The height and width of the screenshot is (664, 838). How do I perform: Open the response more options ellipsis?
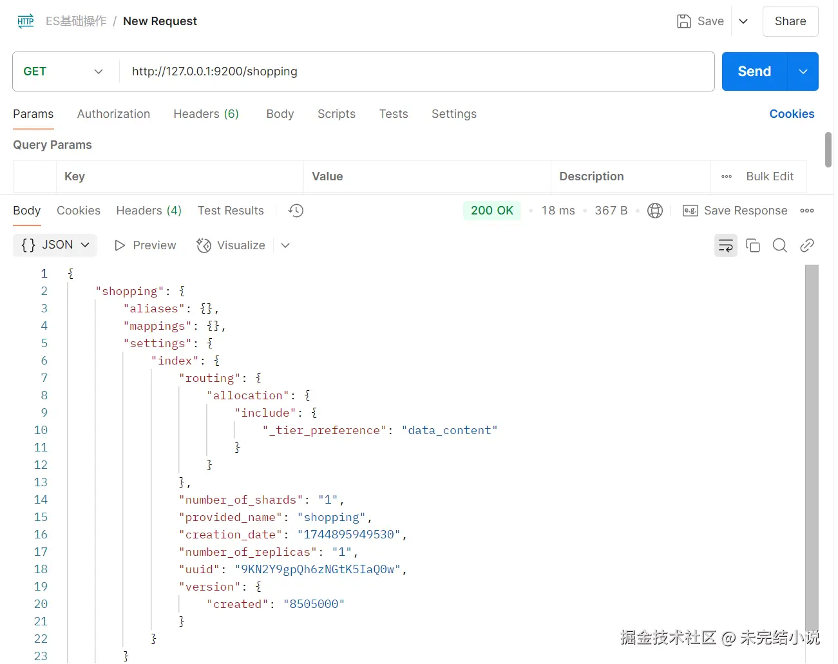click(807, 211)
